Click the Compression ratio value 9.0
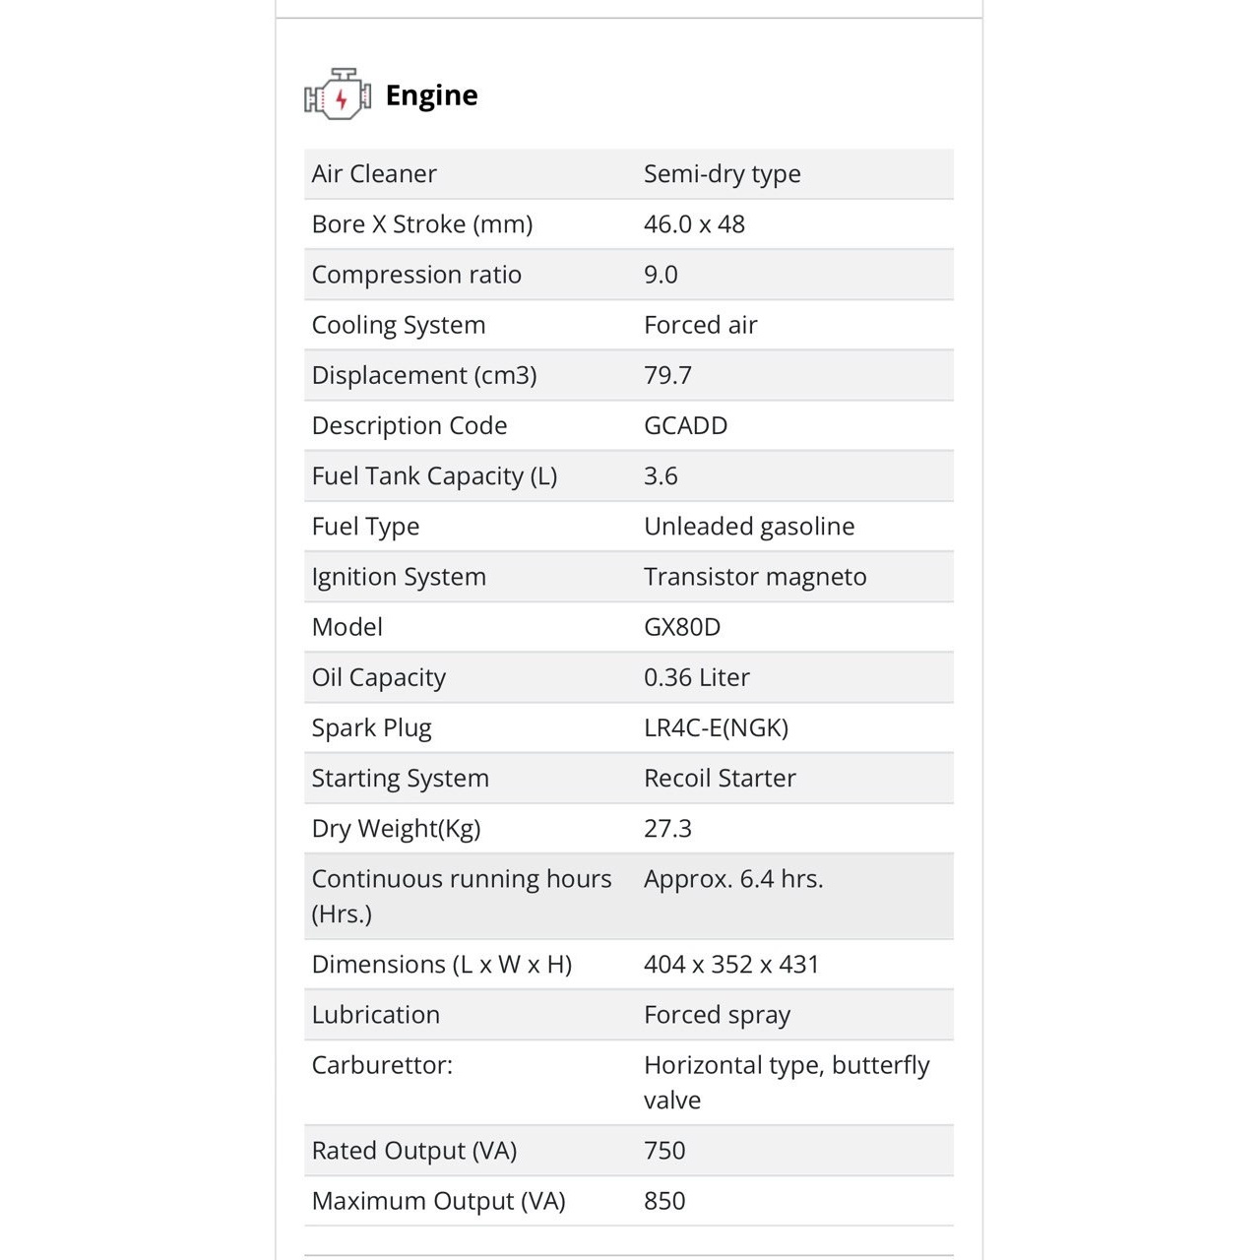The height and width of the screenshot is (1260, 1260). tap(661, 275)
